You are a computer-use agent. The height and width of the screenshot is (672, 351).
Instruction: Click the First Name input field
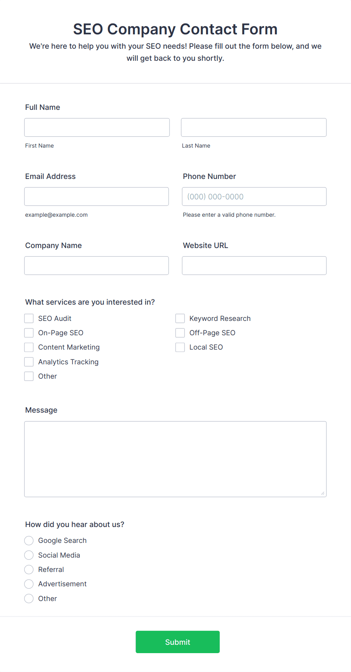click(97, 128)
